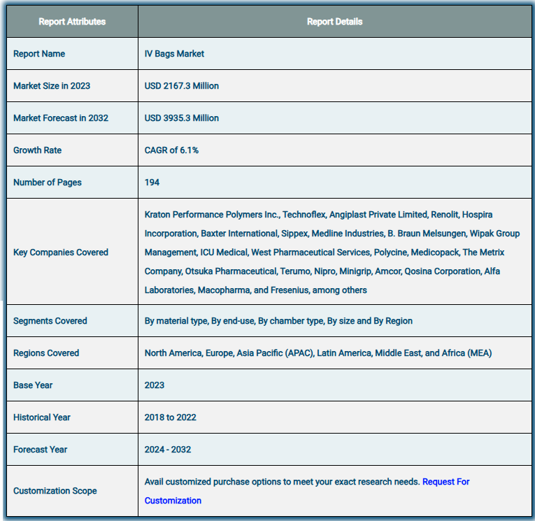Click the 'Market Size in 2023' label
The width and height of the screenshot is (535, 521).
coord(52,85)
